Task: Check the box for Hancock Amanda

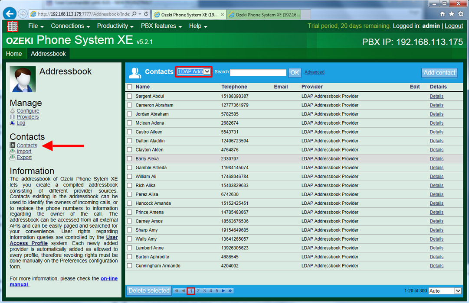Action: (x=130, y=203)
